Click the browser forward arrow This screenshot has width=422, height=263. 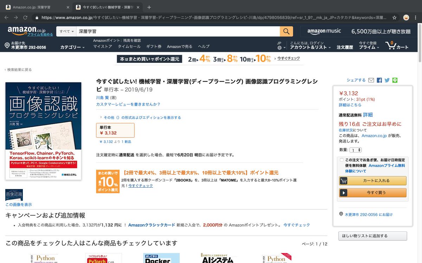point(16,17)
